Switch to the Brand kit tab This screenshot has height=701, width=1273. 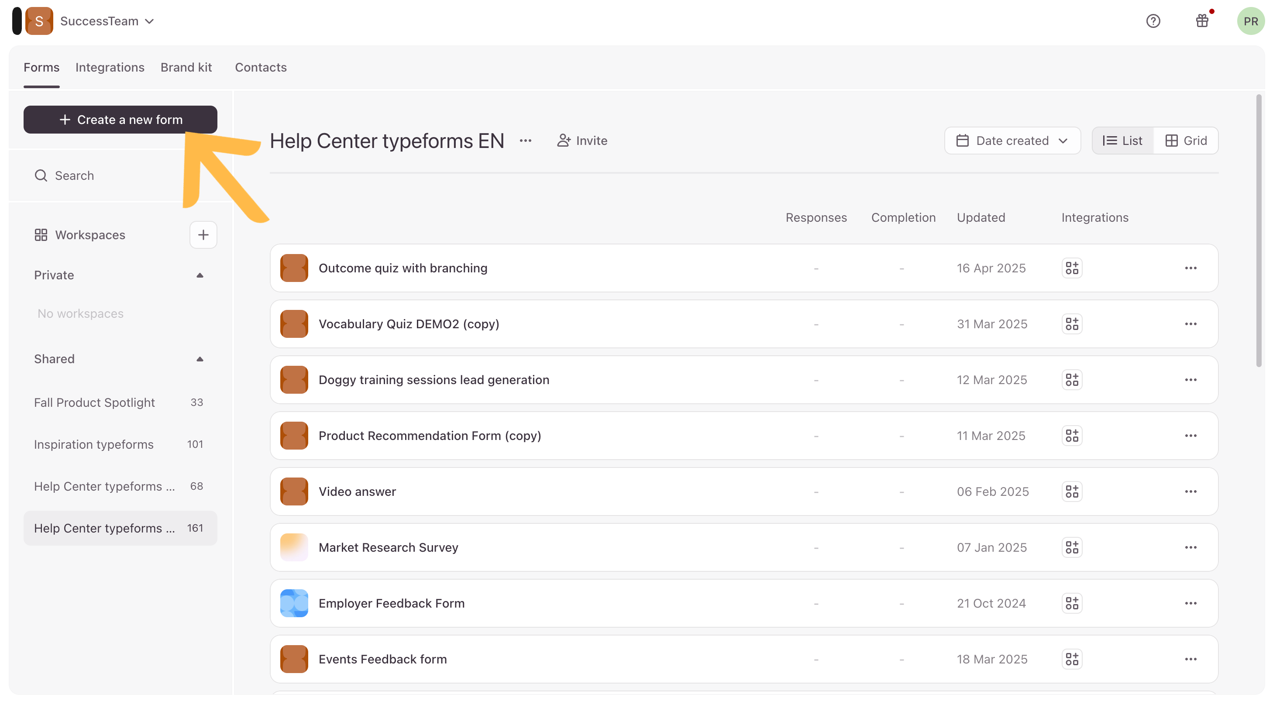pyautogui.click(x=186, y=67)
